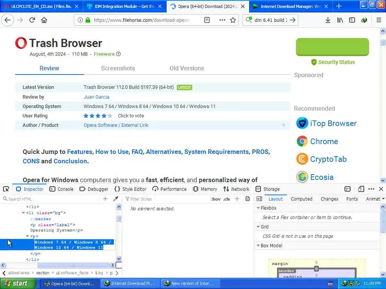The image size is (386, 289).
Task: Open the downloads arrow in toolbar
Action: (x=328, y=20)
